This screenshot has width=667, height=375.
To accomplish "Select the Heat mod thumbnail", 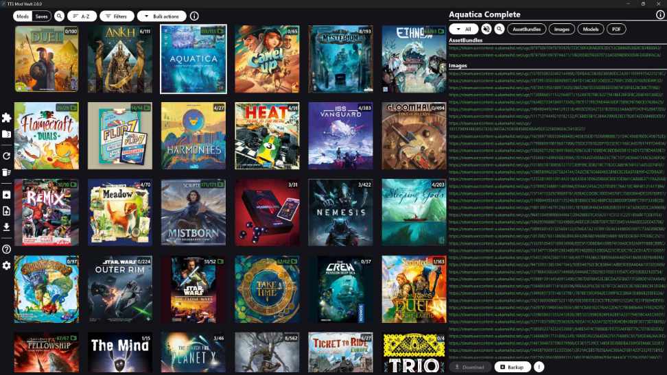I will 267,136.
